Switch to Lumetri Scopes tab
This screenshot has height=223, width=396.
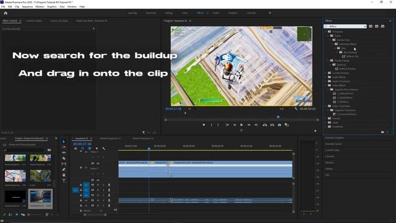point(34,21)
